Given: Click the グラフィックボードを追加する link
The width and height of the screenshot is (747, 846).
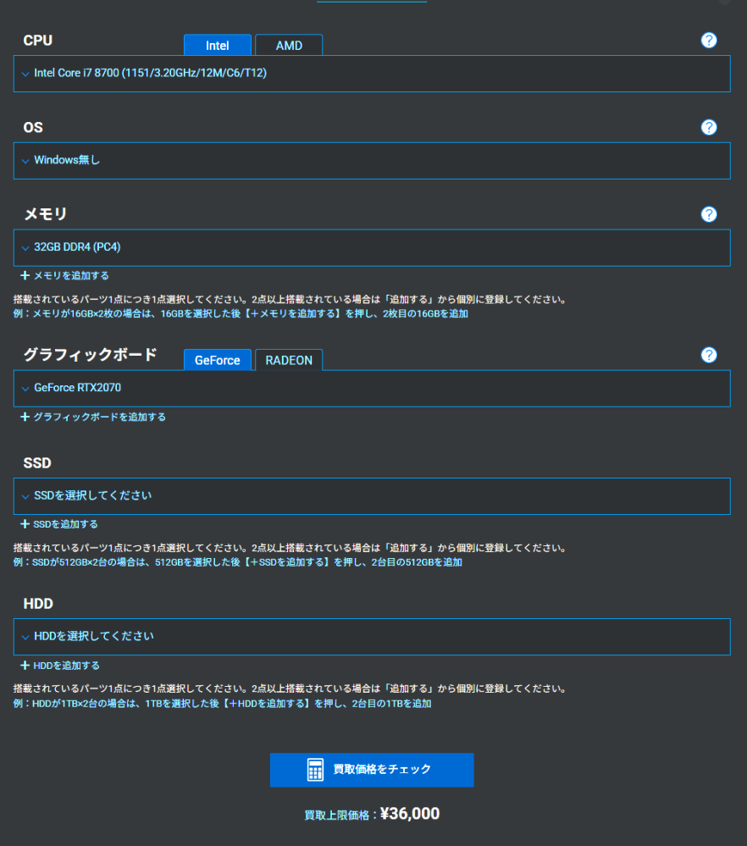Looking at the screenshot, I should (x=99, y=417).
